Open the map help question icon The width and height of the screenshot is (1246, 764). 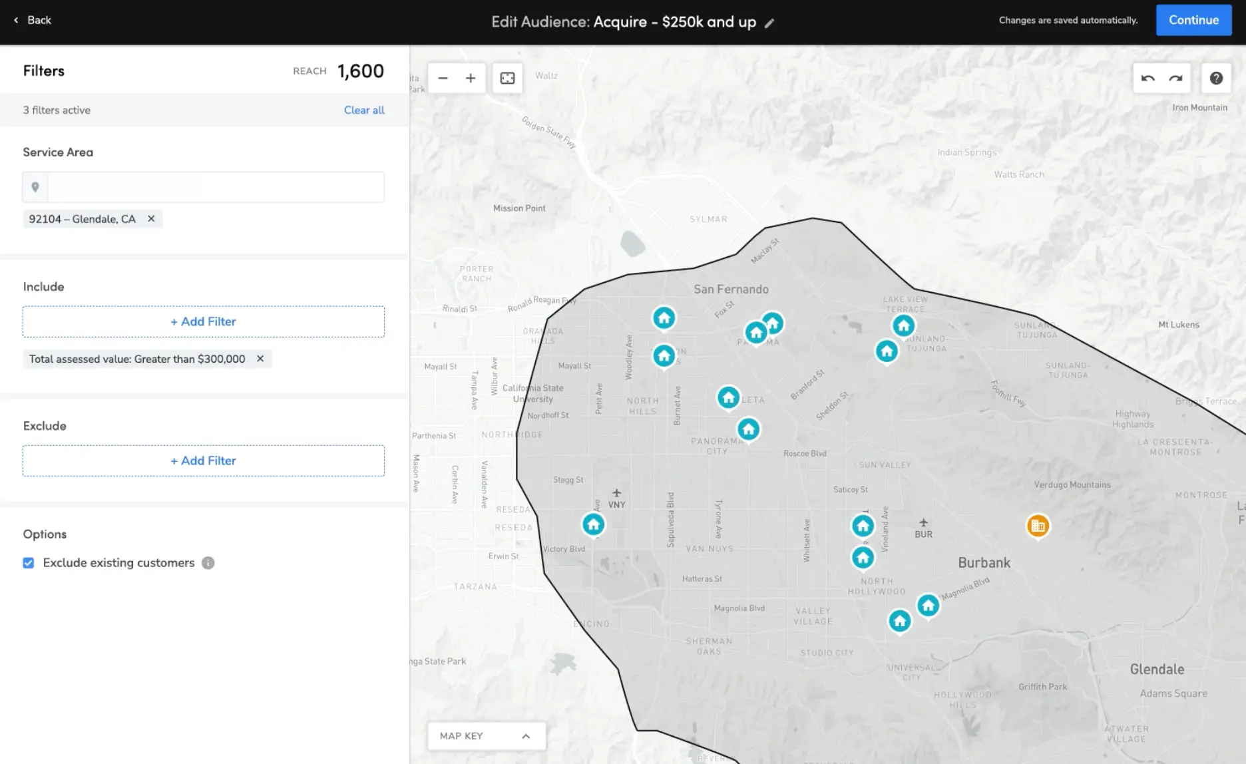[x=1216, y=79]
